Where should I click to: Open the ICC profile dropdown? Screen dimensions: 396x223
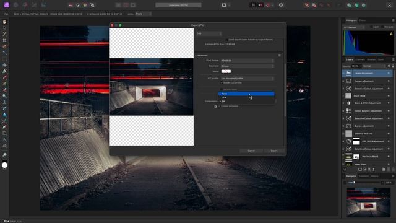(247, 79)
